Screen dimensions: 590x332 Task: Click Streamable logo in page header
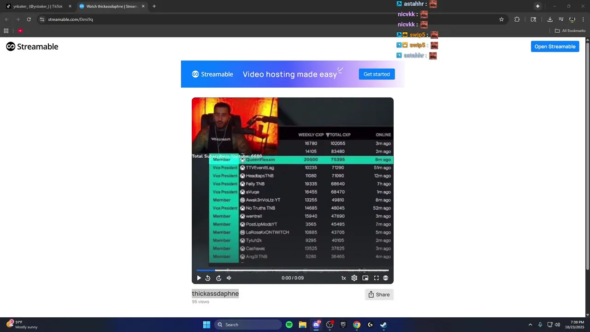pyautogui.click(x=32, y=47)
